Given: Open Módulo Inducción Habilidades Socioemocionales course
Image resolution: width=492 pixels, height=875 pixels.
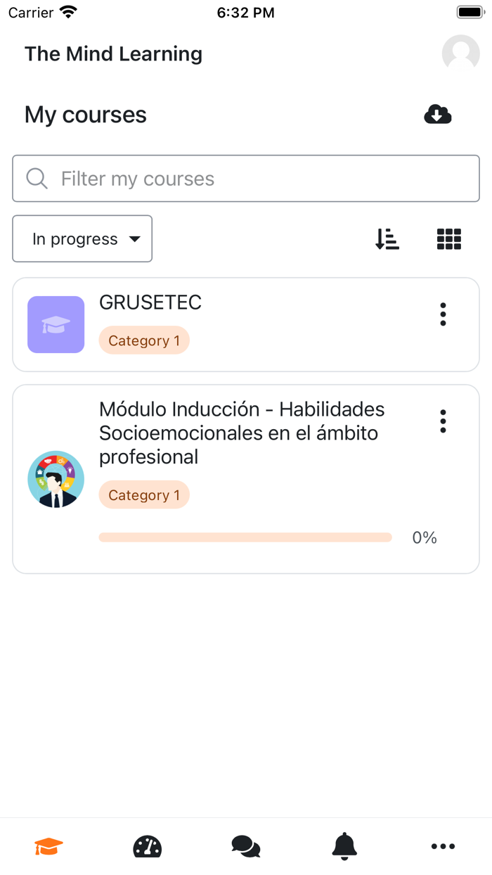Looking at the screenshot, I should [x=242, y=433].
